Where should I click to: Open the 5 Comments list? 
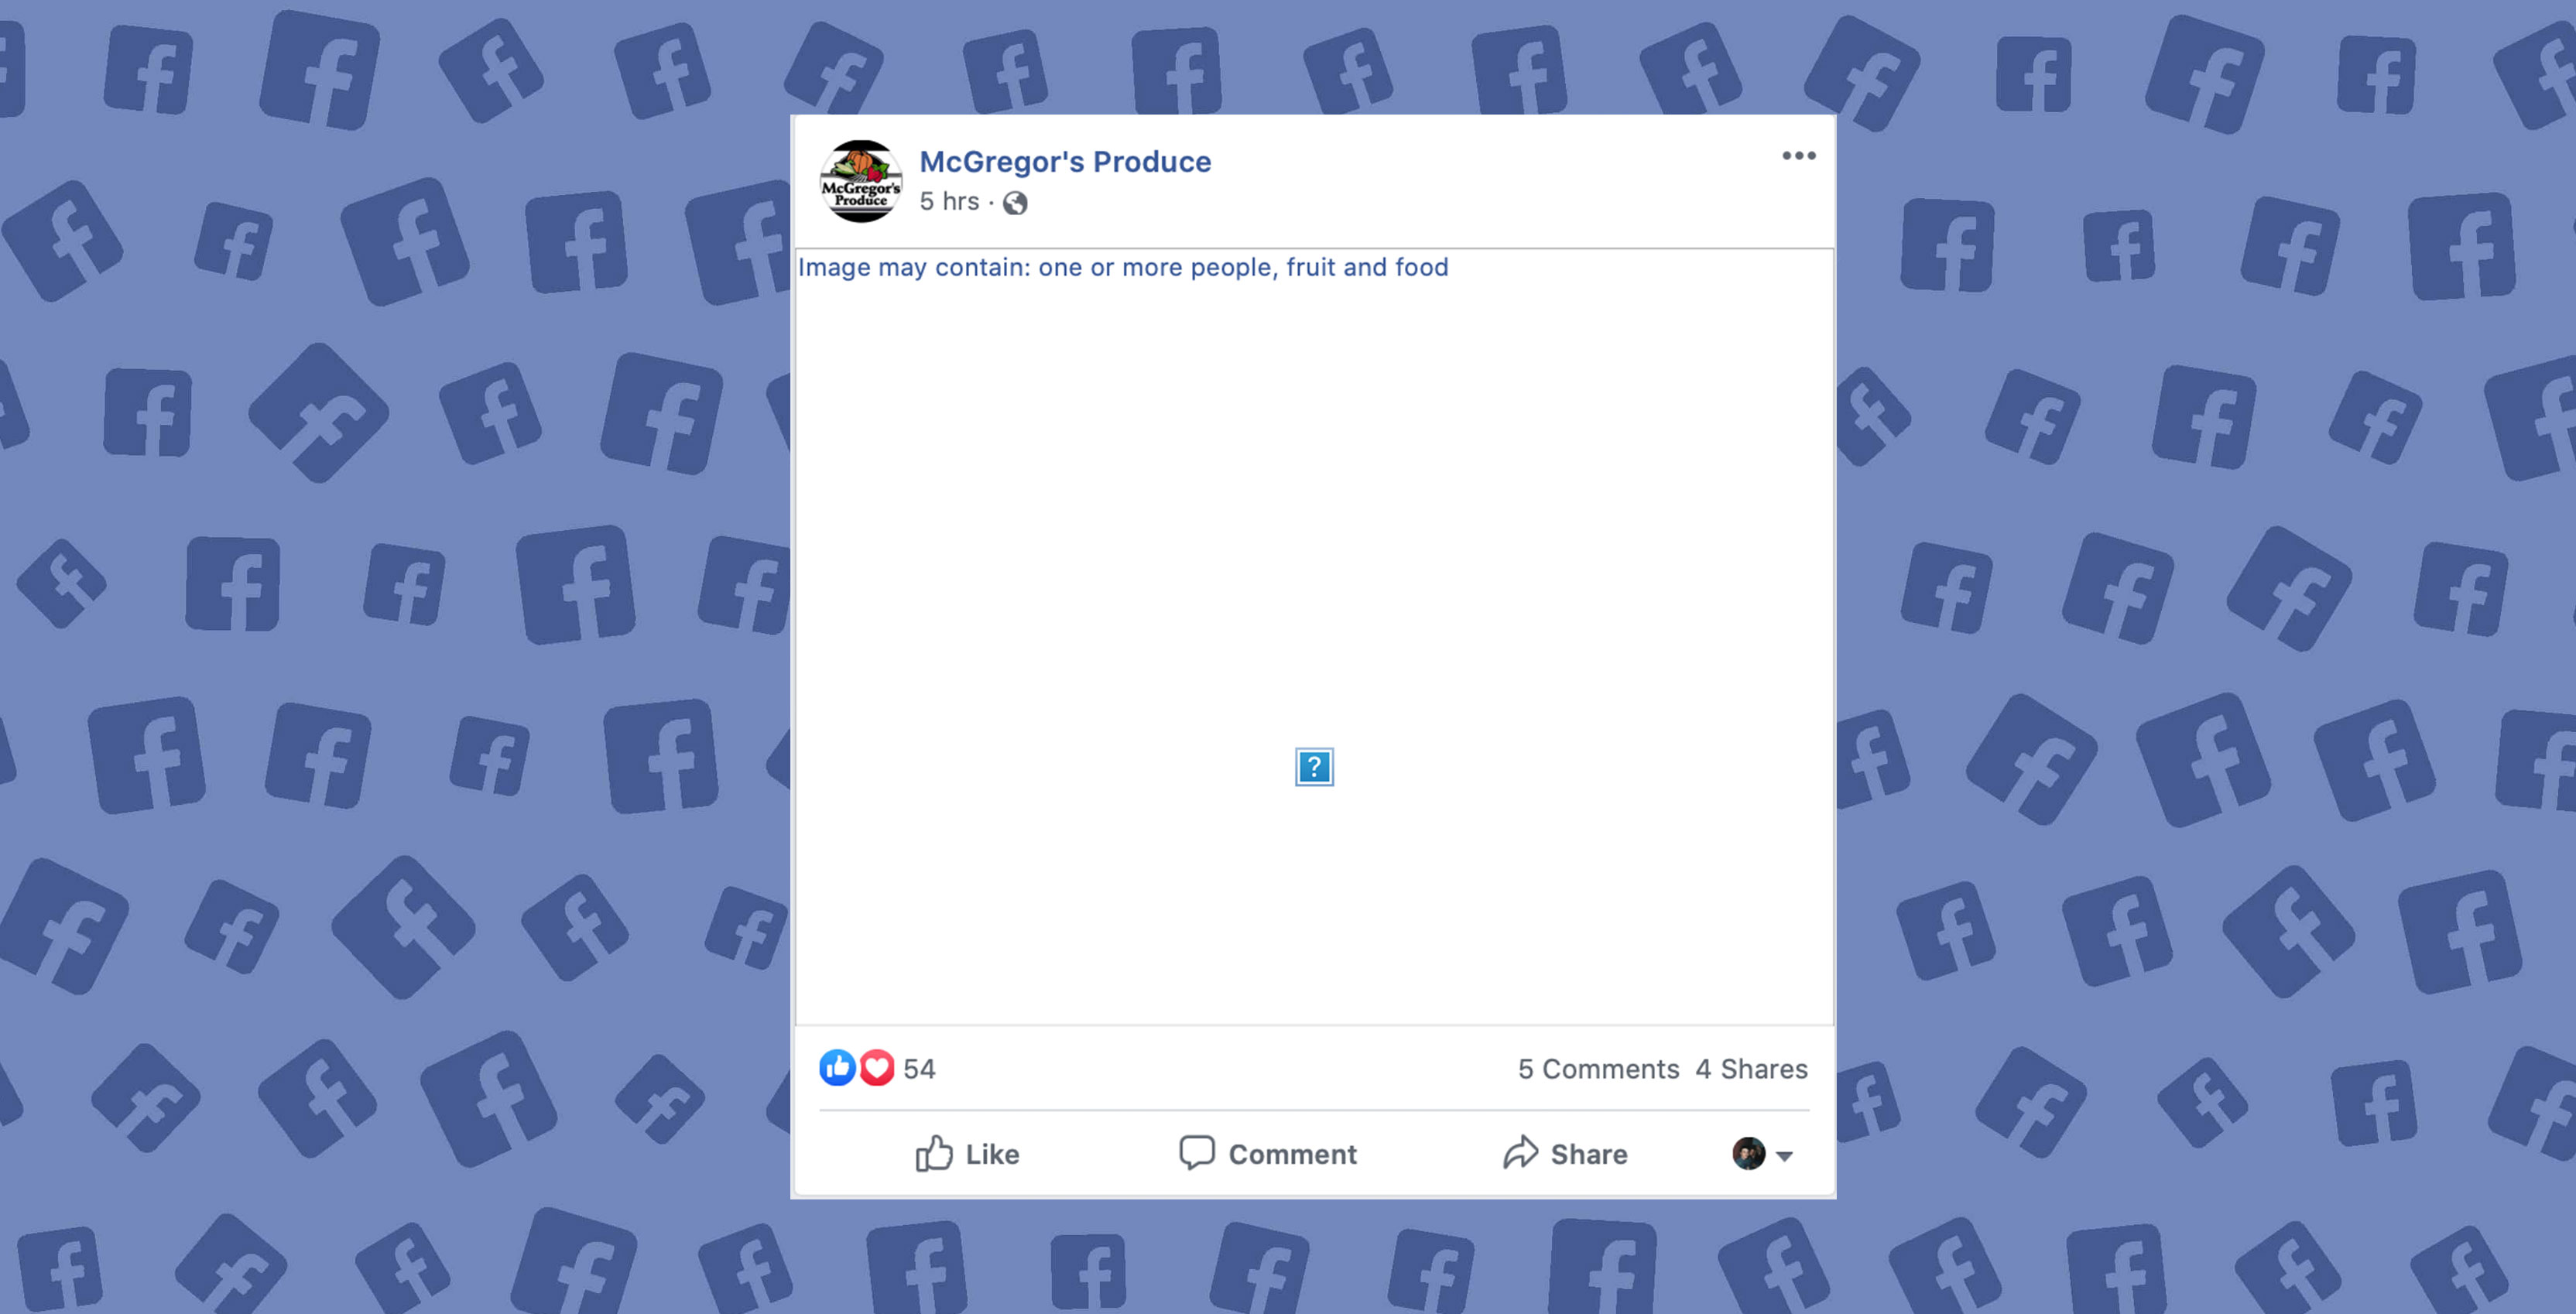tap(1598, 1069)
